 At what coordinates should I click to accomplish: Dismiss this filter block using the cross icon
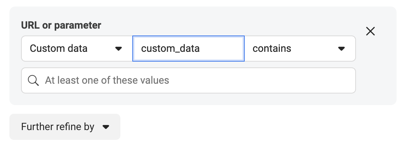coord(370,31)
